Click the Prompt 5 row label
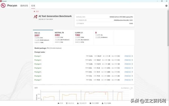The height and width of the screenshot is (106, 169). coord(38,72)
